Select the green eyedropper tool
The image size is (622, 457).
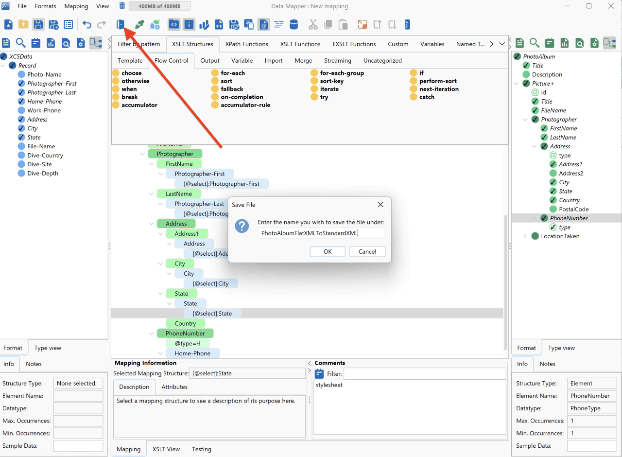139,24
